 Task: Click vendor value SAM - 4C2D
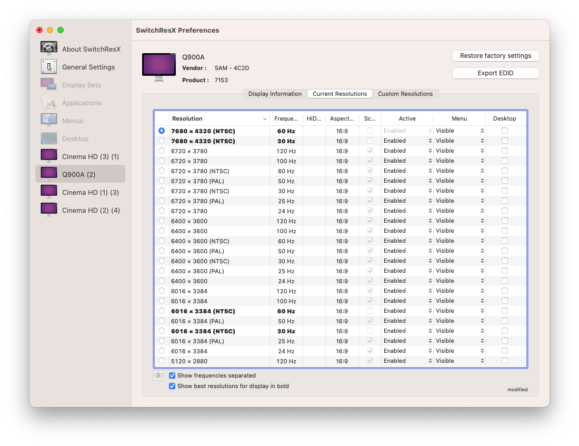(232, 68)
